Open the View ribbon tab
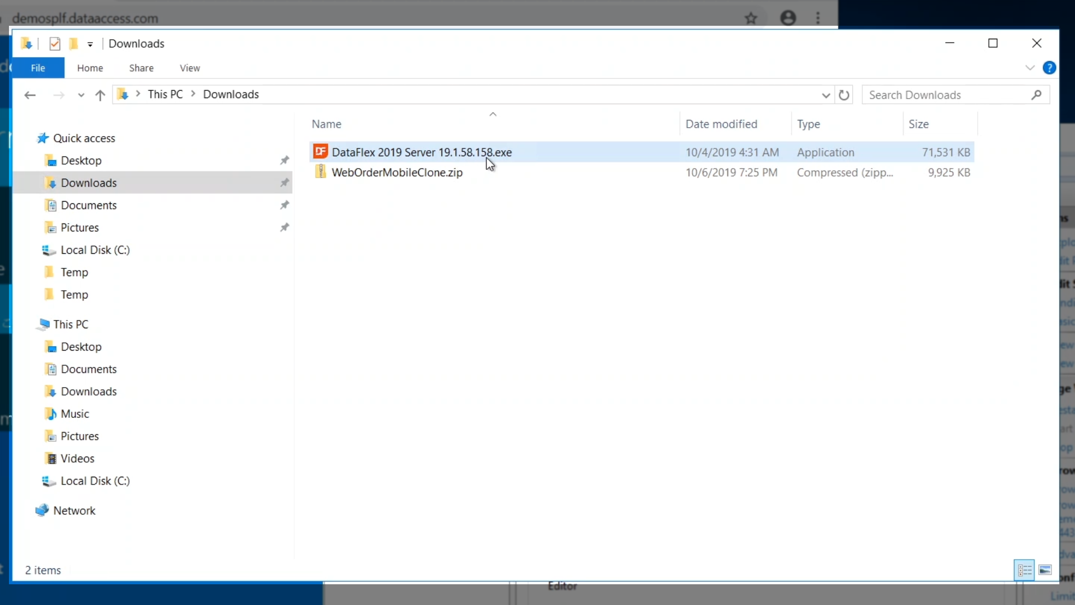 coord(190,68)
